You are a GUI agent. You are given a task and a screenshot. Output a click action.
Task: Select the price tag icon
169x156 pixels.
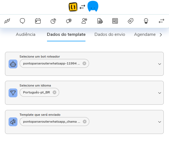pyautogui.click(x=131, y=21)
